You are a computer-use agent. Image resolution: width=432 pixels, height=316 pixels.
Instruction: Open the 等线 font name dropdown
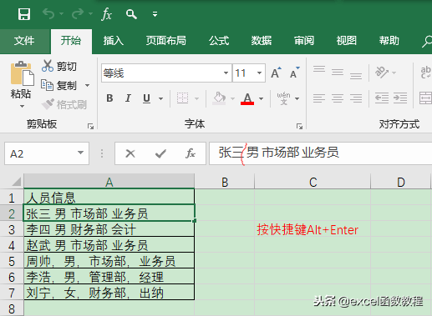coord(226,73)
